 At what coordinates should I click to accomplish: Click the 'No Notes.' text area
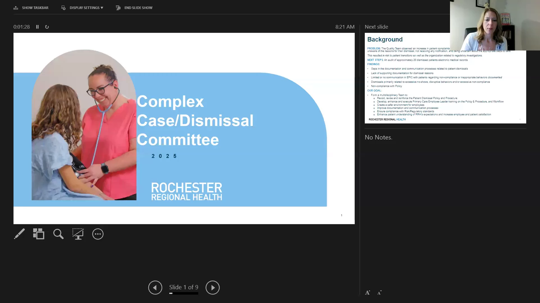[379, 137]
